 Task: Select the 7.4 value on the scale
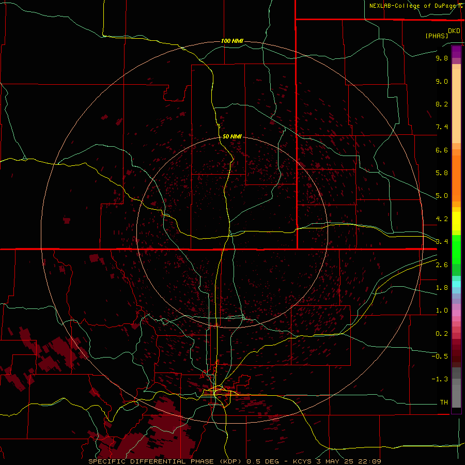point(442,127)
